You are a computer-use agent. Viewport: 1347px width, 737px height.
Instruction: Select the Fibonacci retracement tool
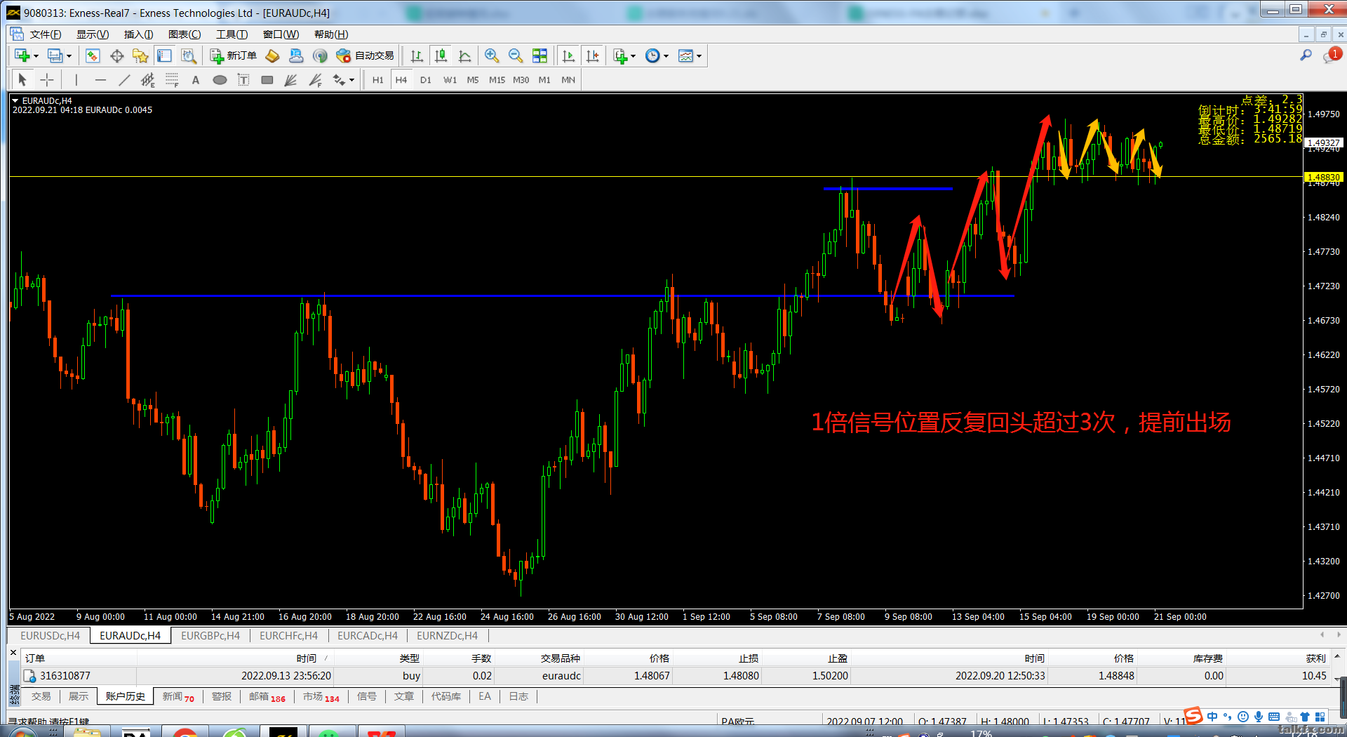click(x=172, y=80)
